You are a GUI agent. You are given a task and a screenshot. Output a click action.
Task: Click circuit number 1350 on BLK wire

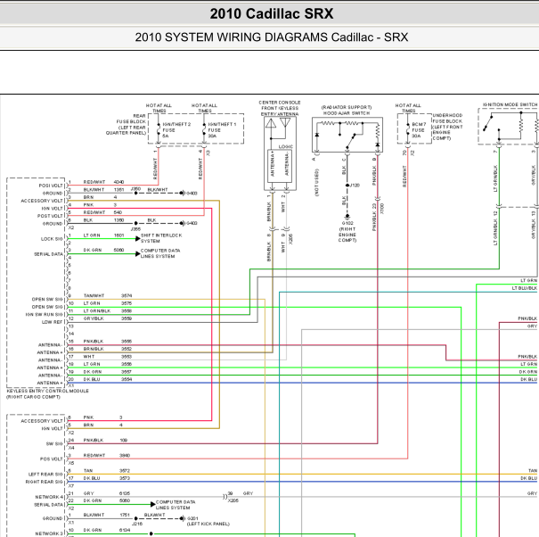point(119,220)
